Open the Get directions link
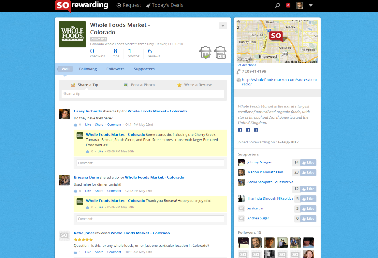Image resolution: width=378 pixels, height=258 pixels. (246, 65)
